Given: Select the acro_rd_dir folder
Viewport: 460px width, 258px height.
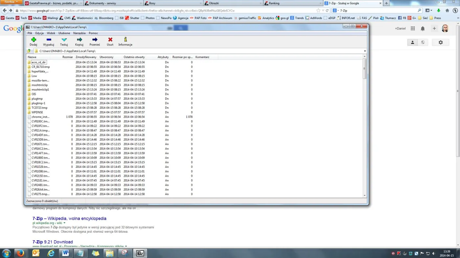Looking at the screenshot, I should [x=39, y=62].
